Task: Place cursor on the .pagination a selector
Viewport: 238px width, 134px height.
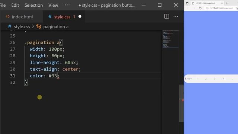Action: point(42,42)
